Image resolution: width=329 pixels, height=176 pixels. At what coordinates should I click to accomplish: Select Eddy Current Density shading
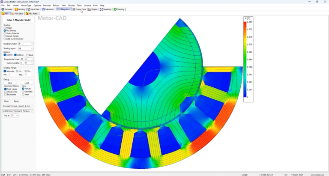5,39
